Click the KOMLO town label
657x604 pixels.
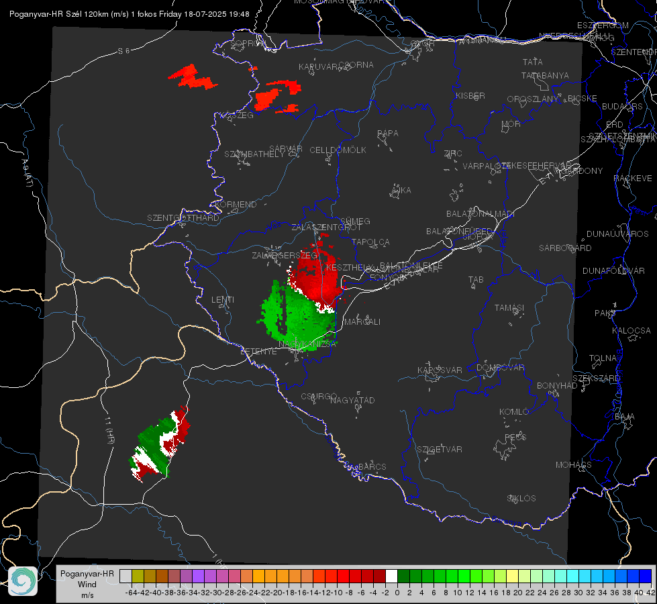pyautogui.click(x=513, y=412)
